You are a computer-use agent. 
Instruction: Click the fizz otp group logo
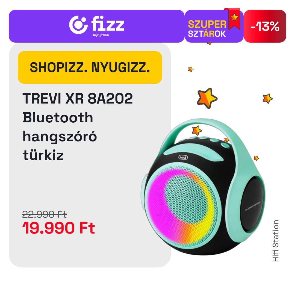[97, 25]
